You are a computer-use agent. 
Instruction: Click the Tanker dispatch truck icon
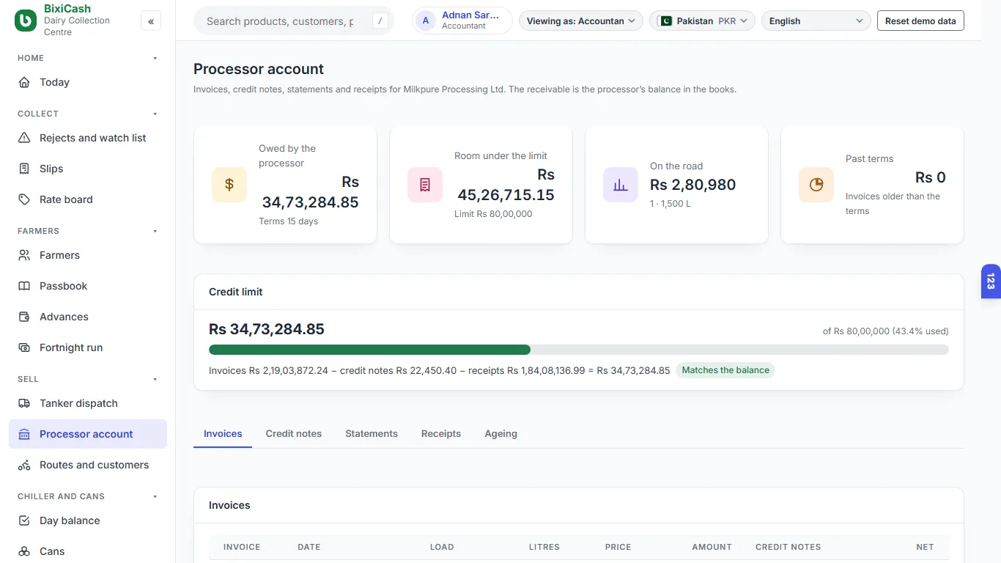(x=24, y=403)
